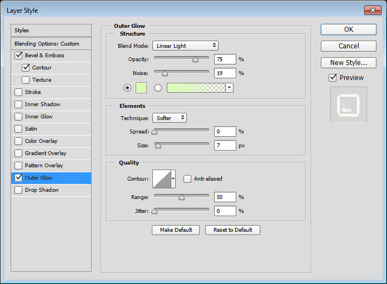Viewport: 387px width, 284px height.
Task: Uncheck the Outer Glow checkbox
Action: [18, 178]
